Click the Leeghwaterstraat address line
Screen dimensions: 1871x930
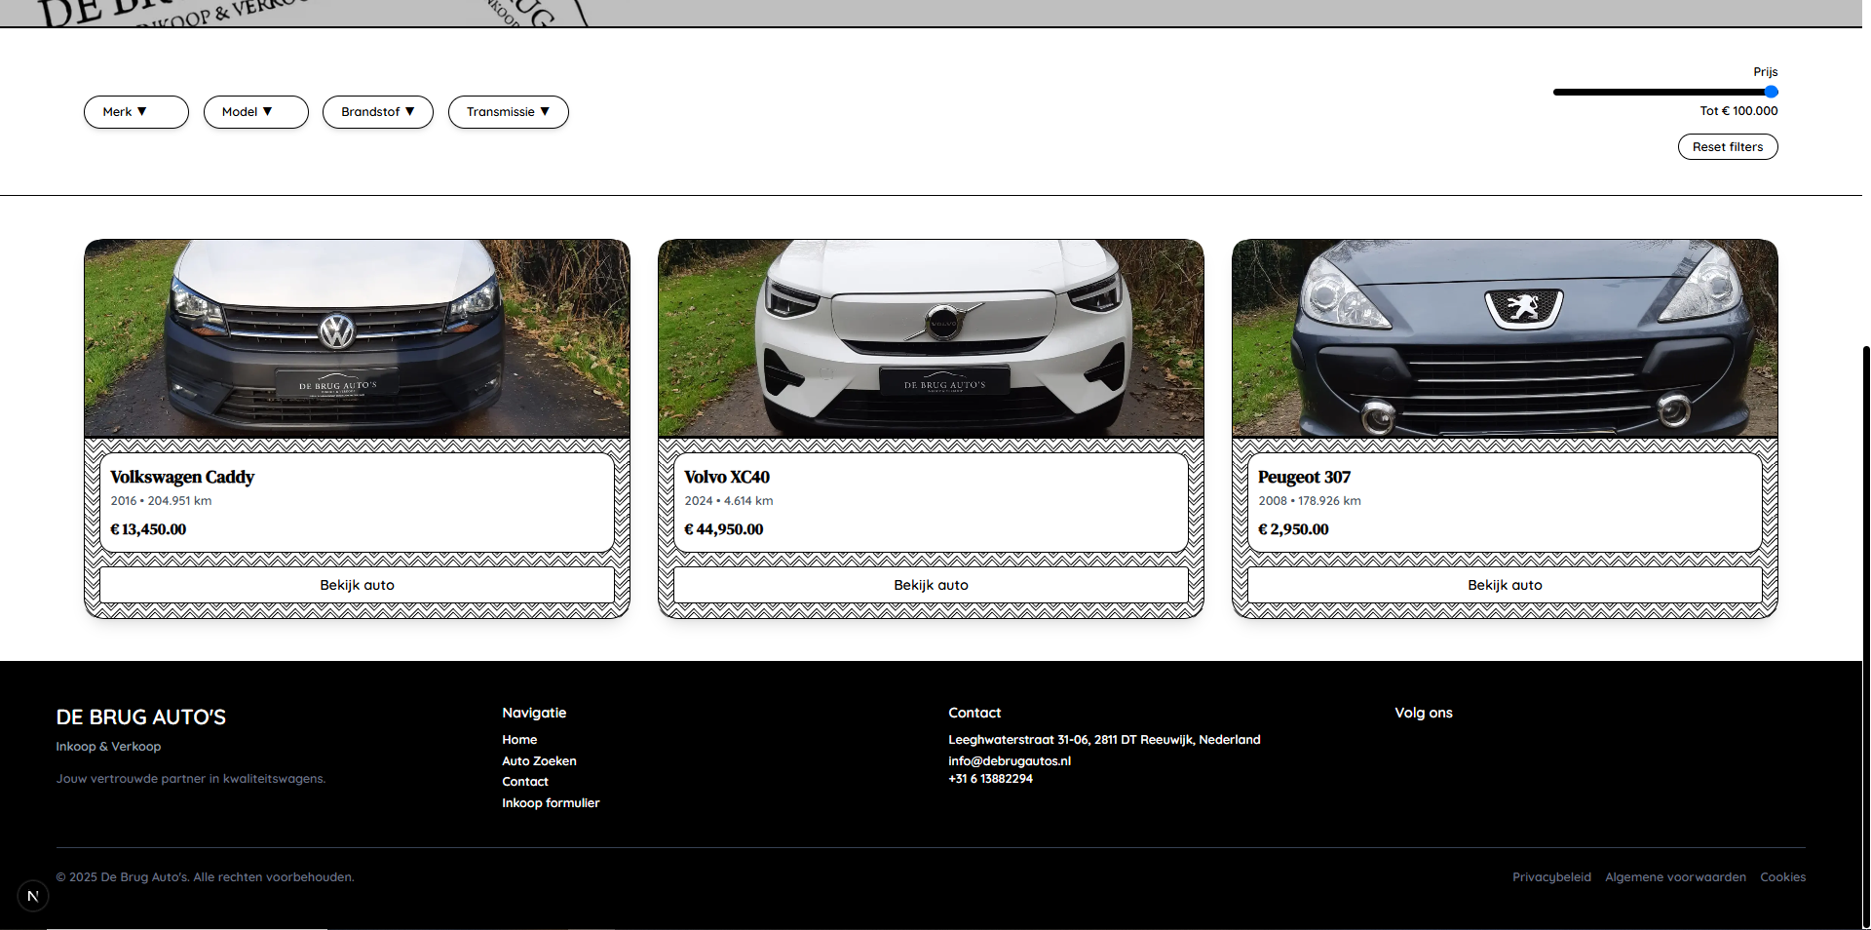click(1104, 740)
